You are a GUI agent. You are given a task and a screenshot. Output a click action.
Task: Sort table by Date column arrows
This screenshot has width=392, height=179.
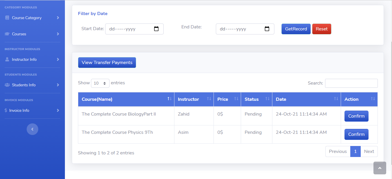click(x=336, y=99)
